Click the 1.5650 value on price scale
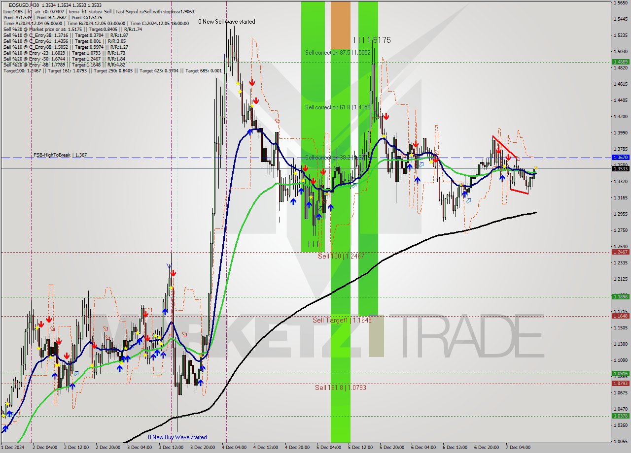The width and height of the screenshot is (631, 453). click(620, 3)
